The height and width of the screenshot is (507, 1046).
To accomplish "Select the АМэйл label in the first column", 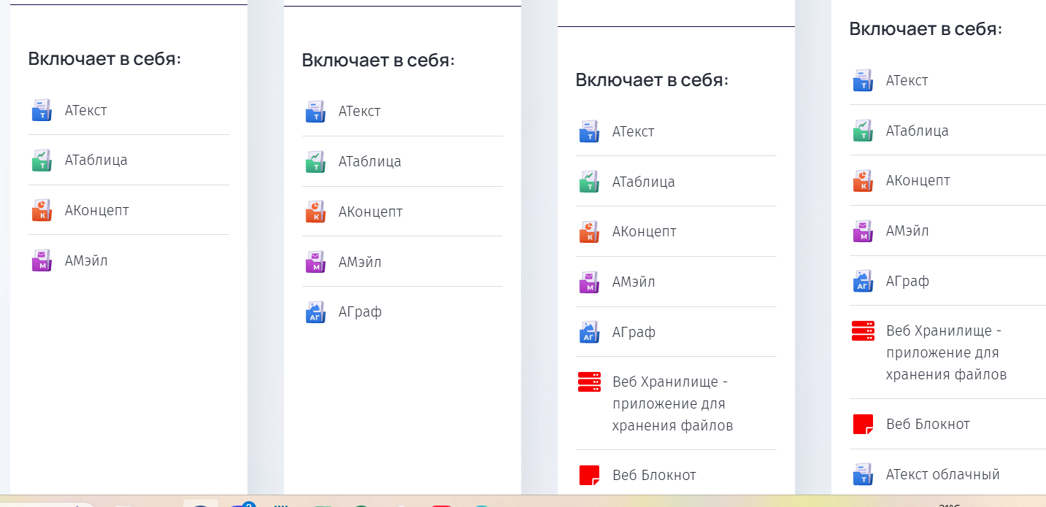I will (x=86, y=260).
